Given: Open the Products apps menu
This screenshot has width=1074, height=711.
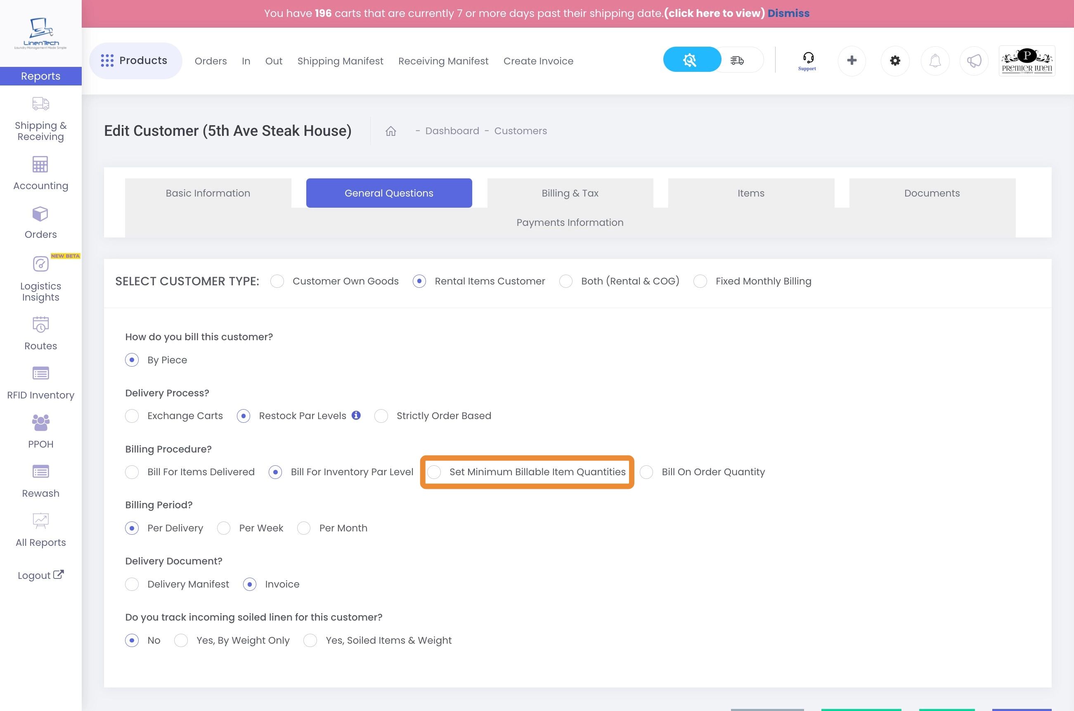Looking at the screenshot, I should (x=135, y=60).
